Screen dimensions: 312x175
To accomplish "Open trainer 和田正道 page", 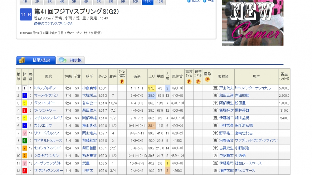I will pos(227,95).
